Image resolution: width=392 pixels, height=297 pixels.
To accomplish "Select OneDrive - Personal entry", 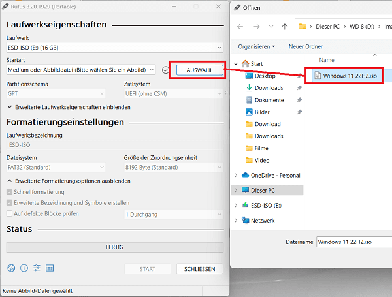I will point(275,176).
